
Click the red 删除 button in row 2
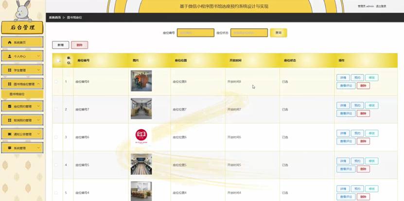(363, 114)
